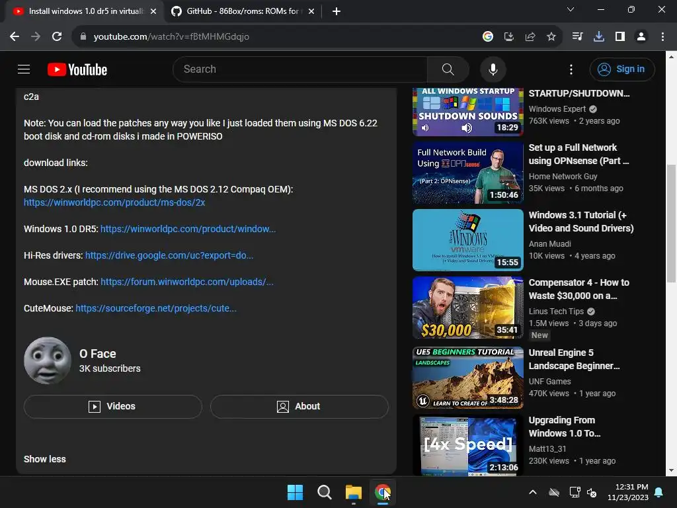Open Startup/Shutdown Sounds video thumbnail
The width and height of the screenshot is (677, 508).
(468, 111)
